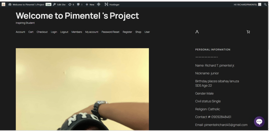Click the Register navigation link
This screenshot has width=269, height=131.
coord(127,32)
